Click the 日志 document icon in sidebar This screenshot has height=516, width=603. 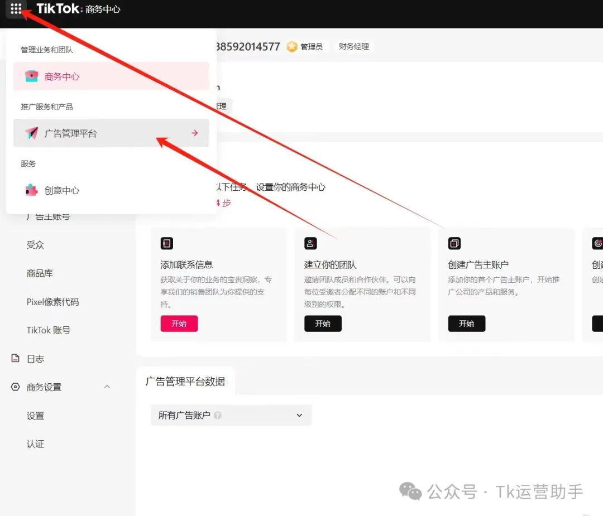pyautogui.click(x=16, y=359)
